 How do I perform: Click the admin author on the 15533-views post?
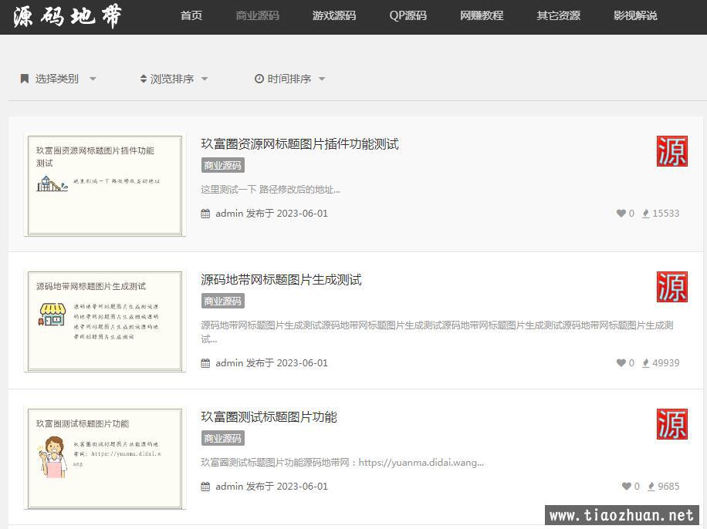pos(229,213)
